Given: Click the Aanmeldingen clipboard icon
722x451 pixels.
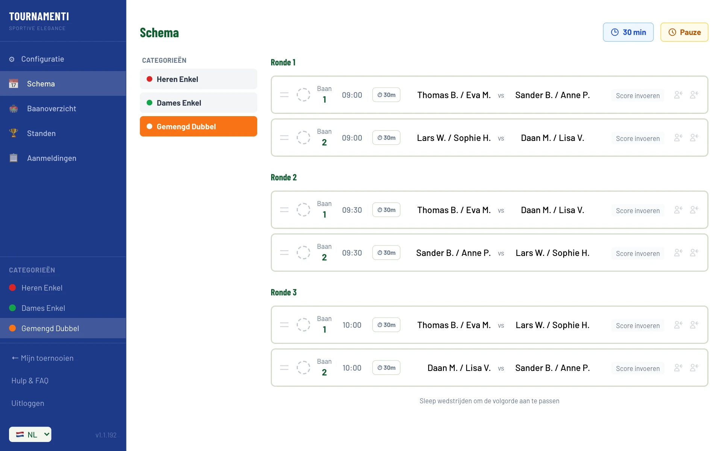Looking at the screenshot, I should click(14, 158).
